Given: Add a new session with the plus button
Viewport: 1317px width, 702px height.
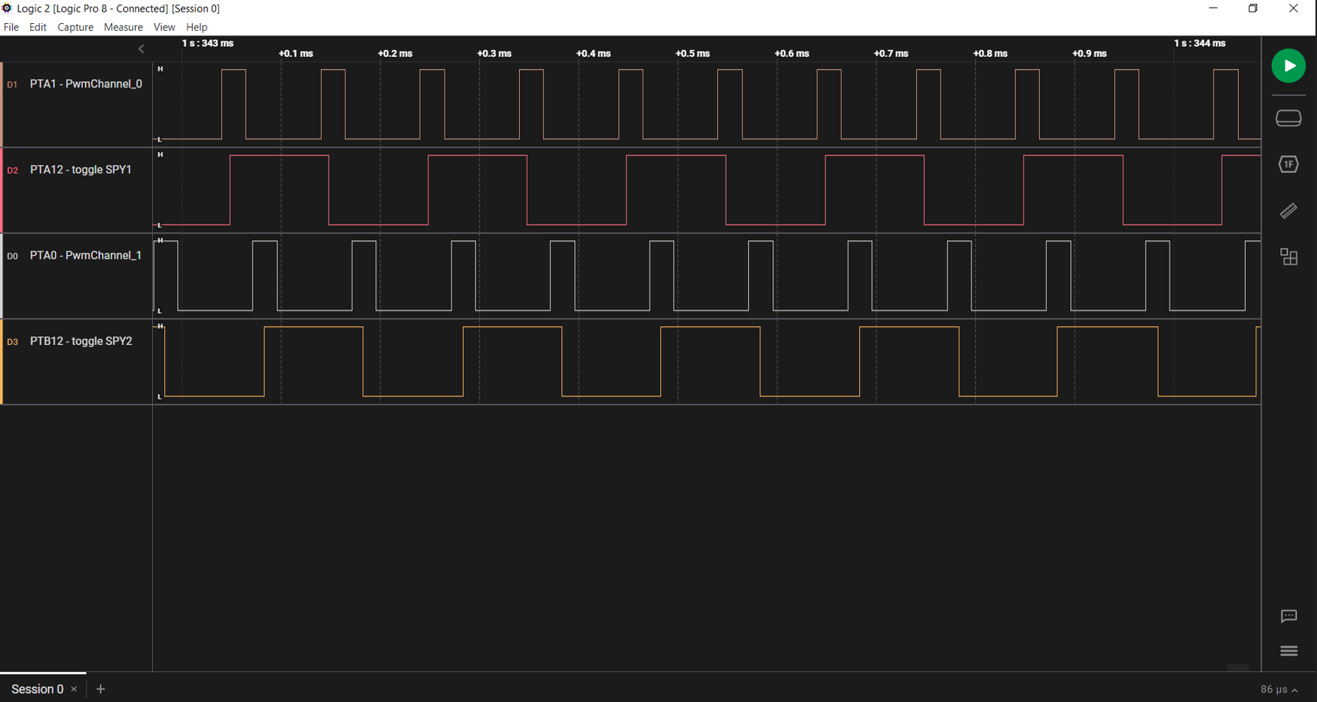Looking at the screenshot, I should (100, 689).
